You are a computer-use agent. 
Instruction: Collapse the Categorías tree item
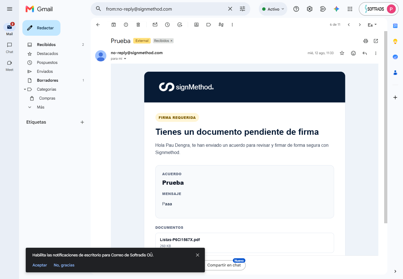coord(25,89)
